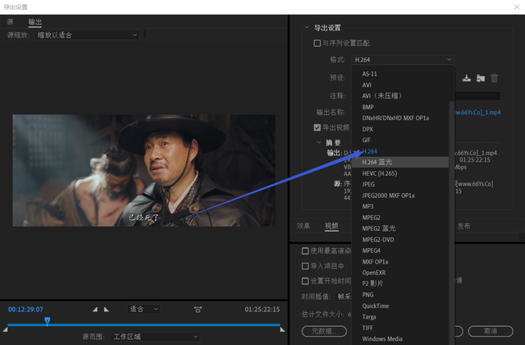Open the 时间插值 dropdown
This screenshot has width=525, height=345.
click(343, 297)
